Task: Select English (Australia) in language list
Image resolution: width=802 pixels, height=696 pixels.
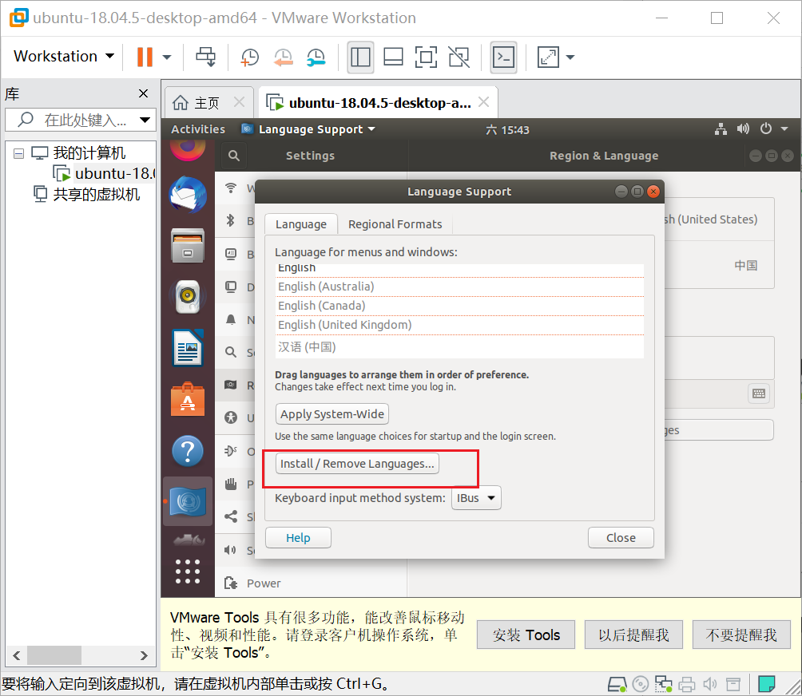Action: (459, 287)
